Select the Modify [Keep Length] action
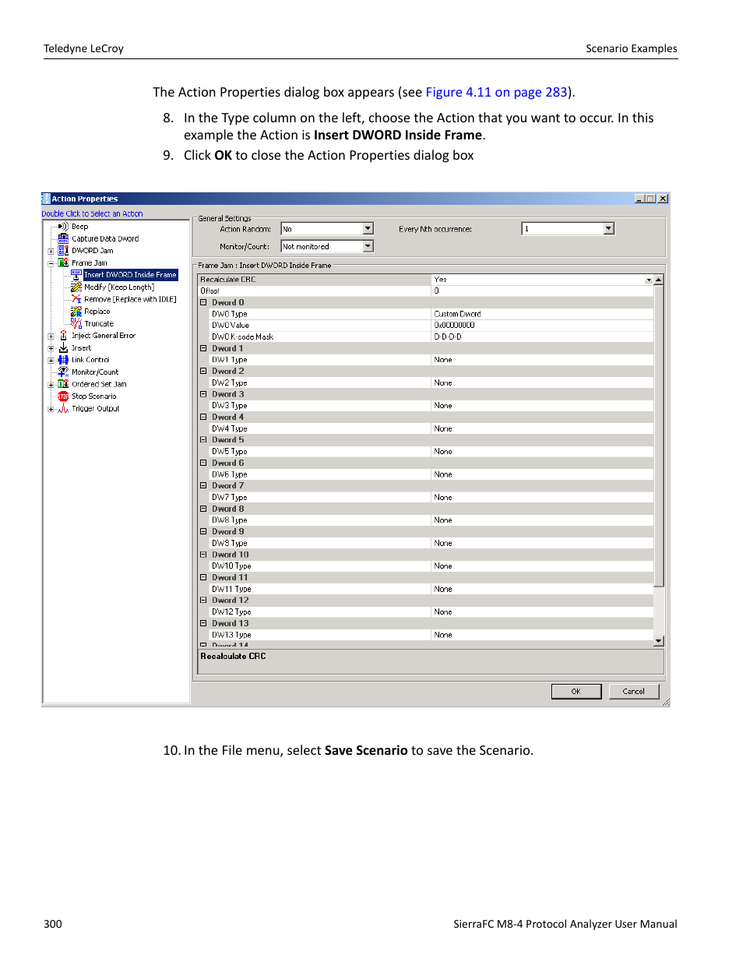Screen dimensions: 743x962 [119, 287]
